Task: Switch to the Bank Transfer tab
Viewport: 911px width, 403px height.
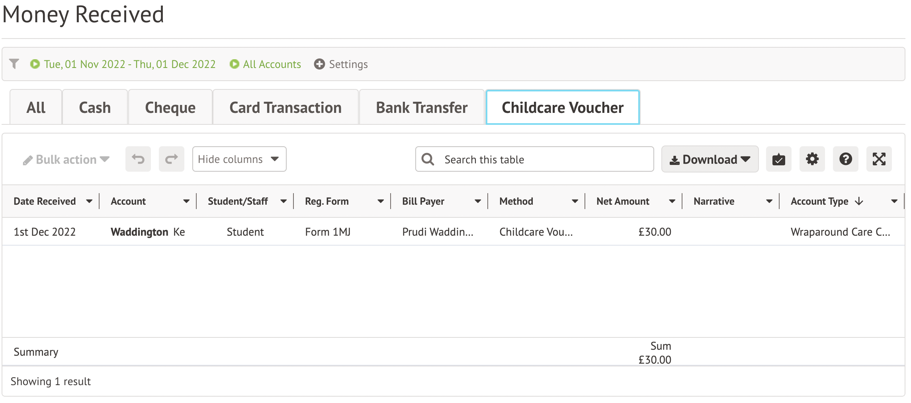Action: tap(422, 108)
